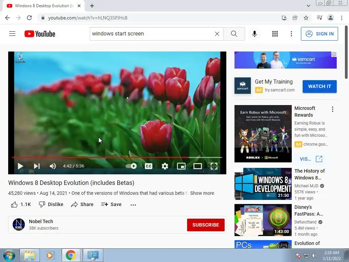Open the Windows 8 Development video thumbnail

263,184
